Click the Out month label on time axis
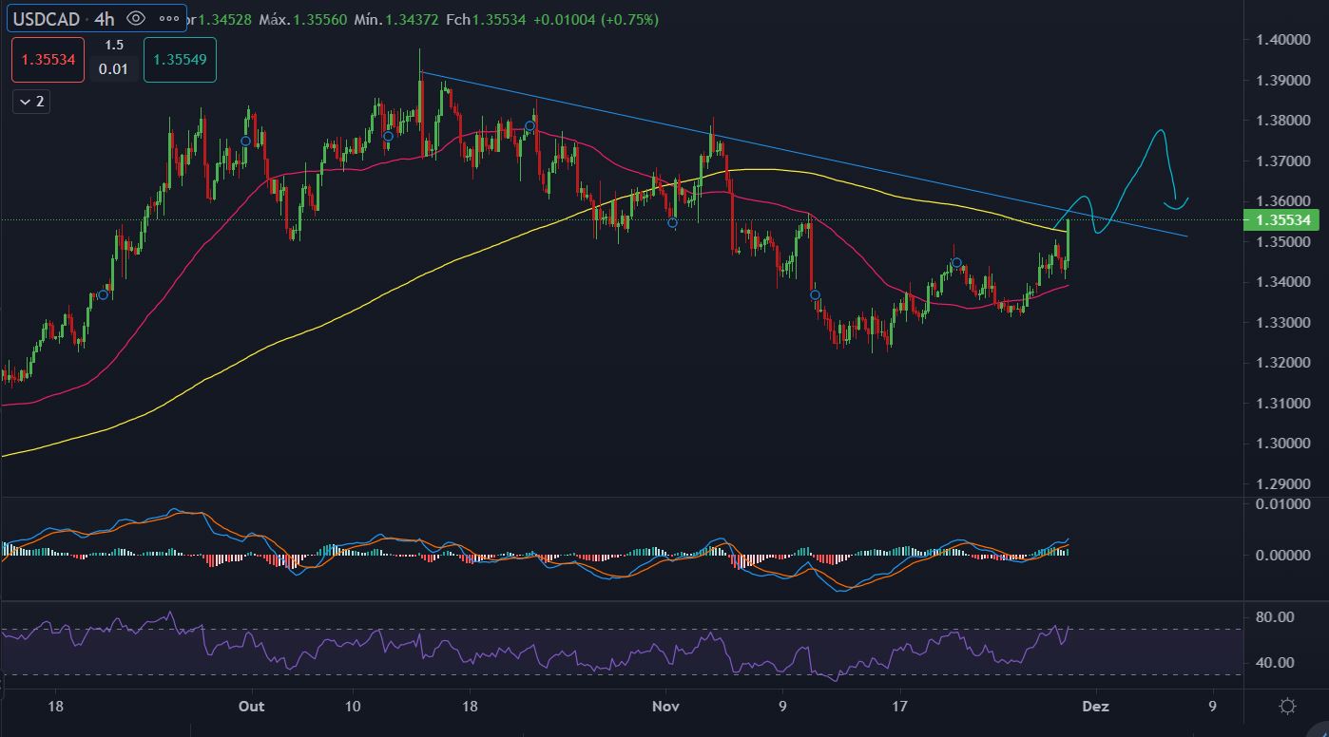1329x737 pixels. point(251,706)
